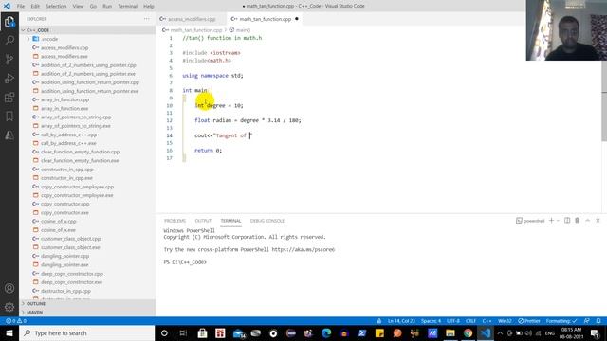Click the feedback icon in status bar
This screenshot has width=607, height=341.
pyautogui.click(x=587, y=321)
